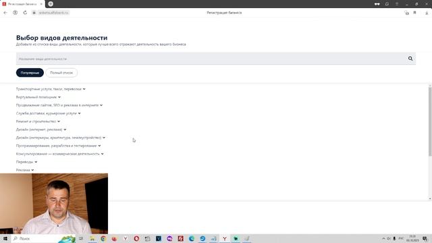Viewport: 432px width, 243px height.
Task: Open the notification center icon
Action: [425, 238]
